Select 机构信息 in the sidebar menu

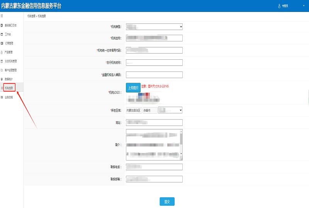(9, 88)
